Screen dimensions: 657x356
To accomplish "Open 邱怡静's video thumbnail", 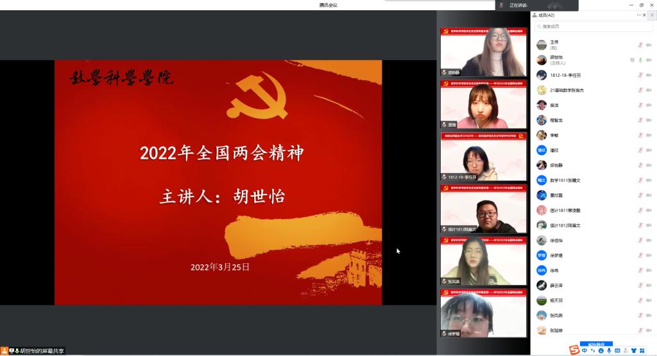I will (483, 52).
